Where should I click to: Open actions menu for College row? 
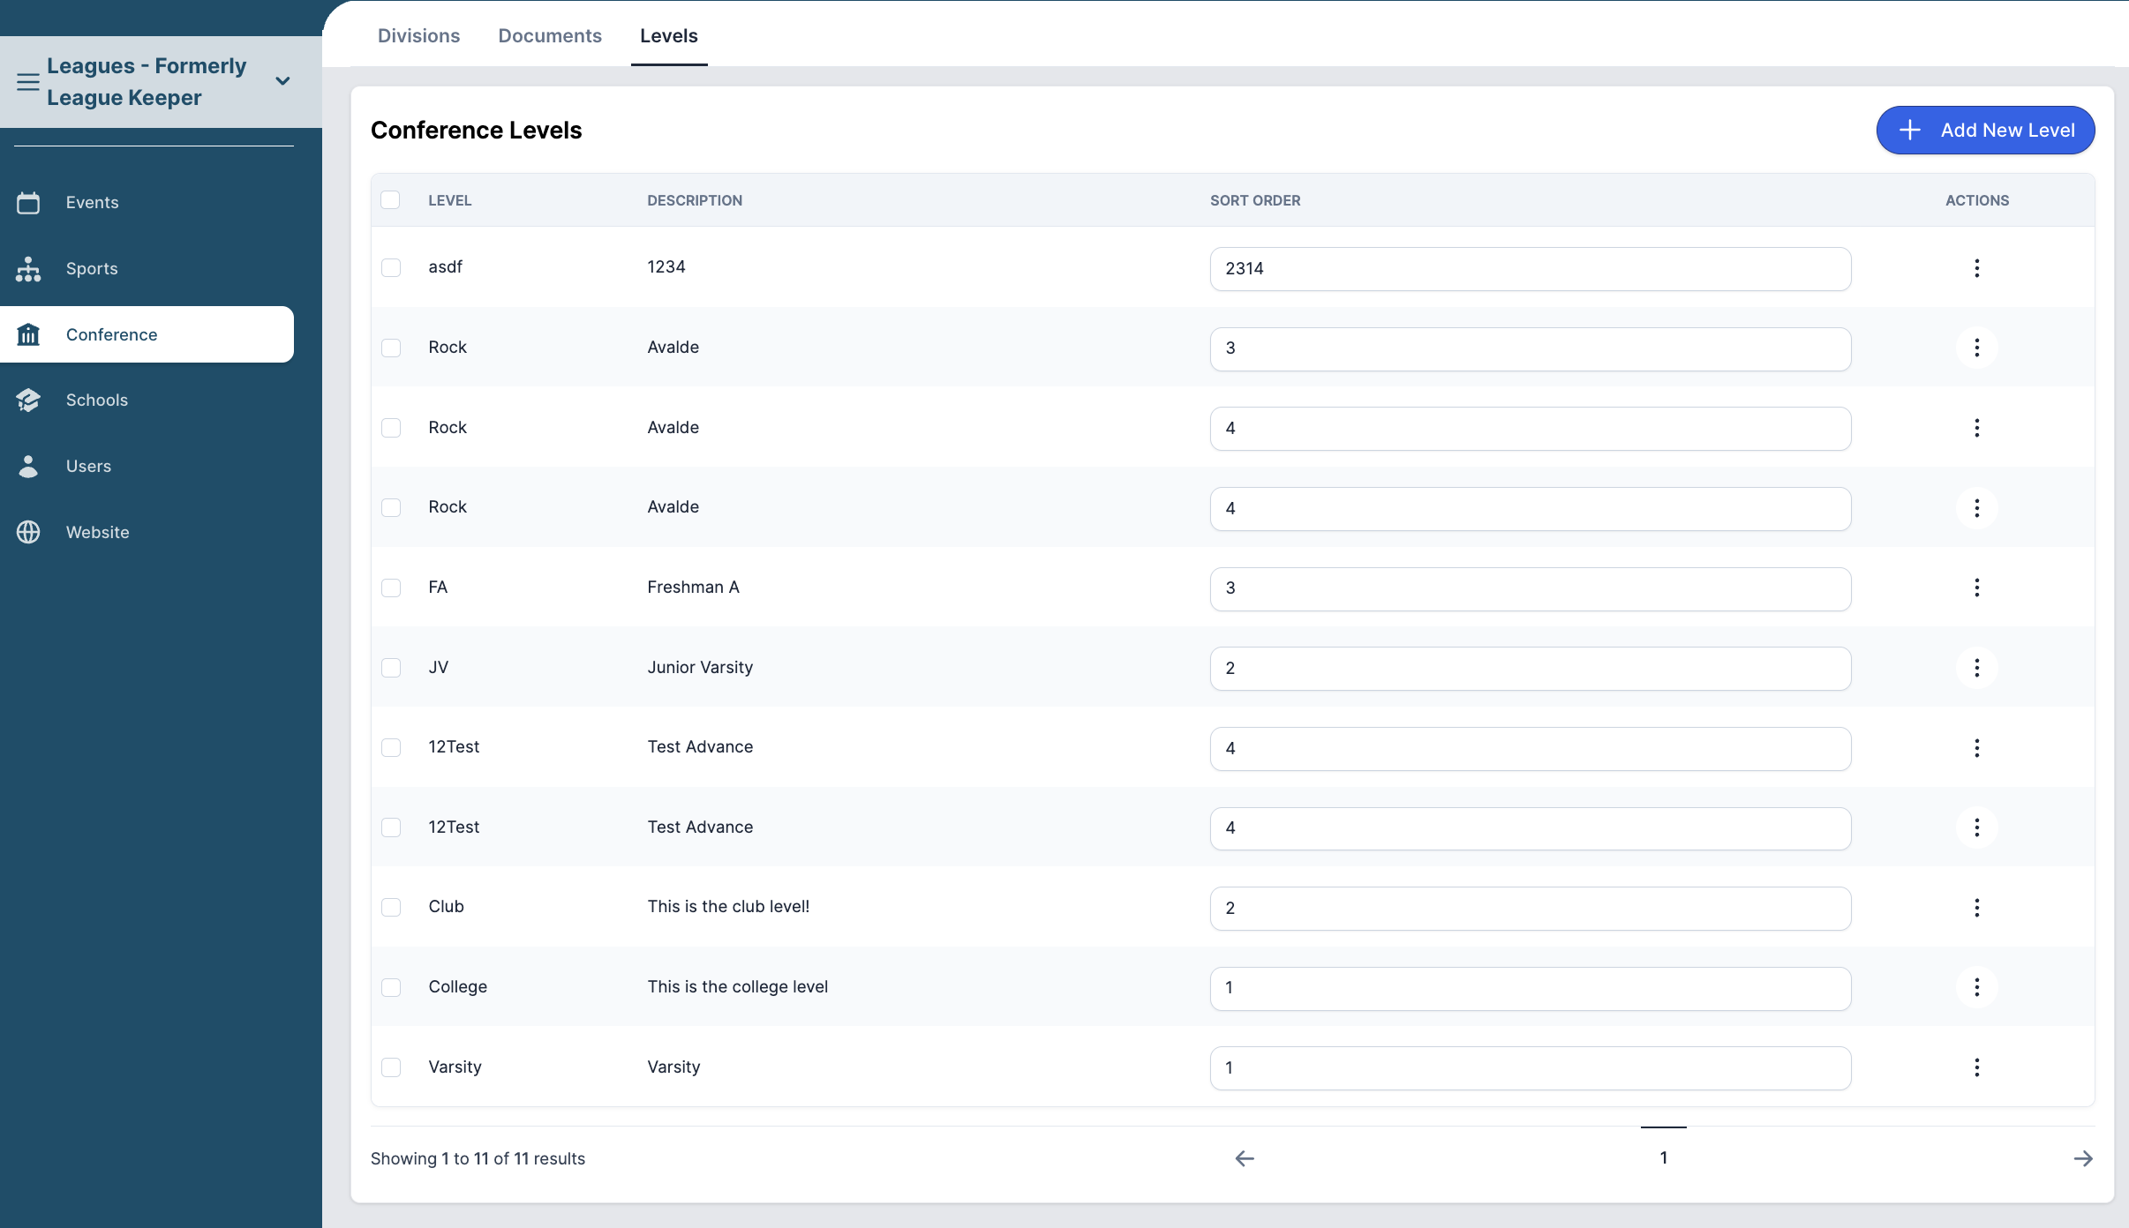click(x=1977, y=987)
